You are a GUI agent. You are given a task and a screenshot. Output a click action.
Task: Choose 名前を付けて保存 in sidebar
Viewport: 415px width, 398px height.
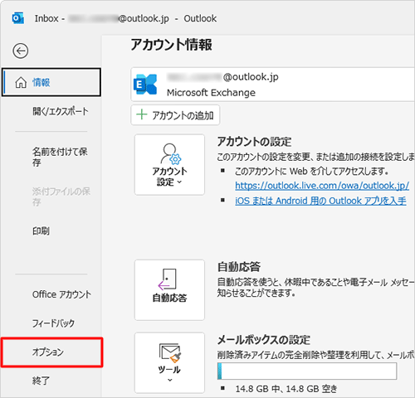pos(60,157)
